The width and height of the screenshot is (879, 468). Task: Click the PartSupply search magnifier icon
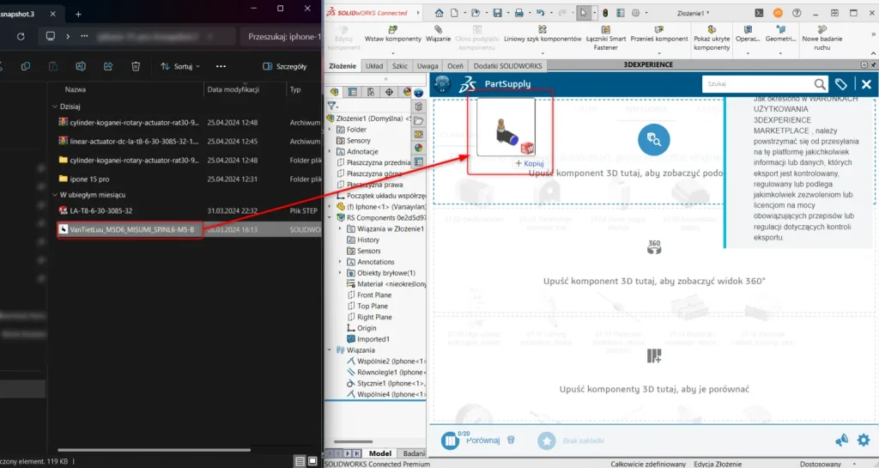[820, 84]
